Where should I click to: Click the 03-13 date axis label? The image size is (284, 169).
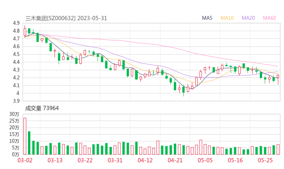point(55,160)
